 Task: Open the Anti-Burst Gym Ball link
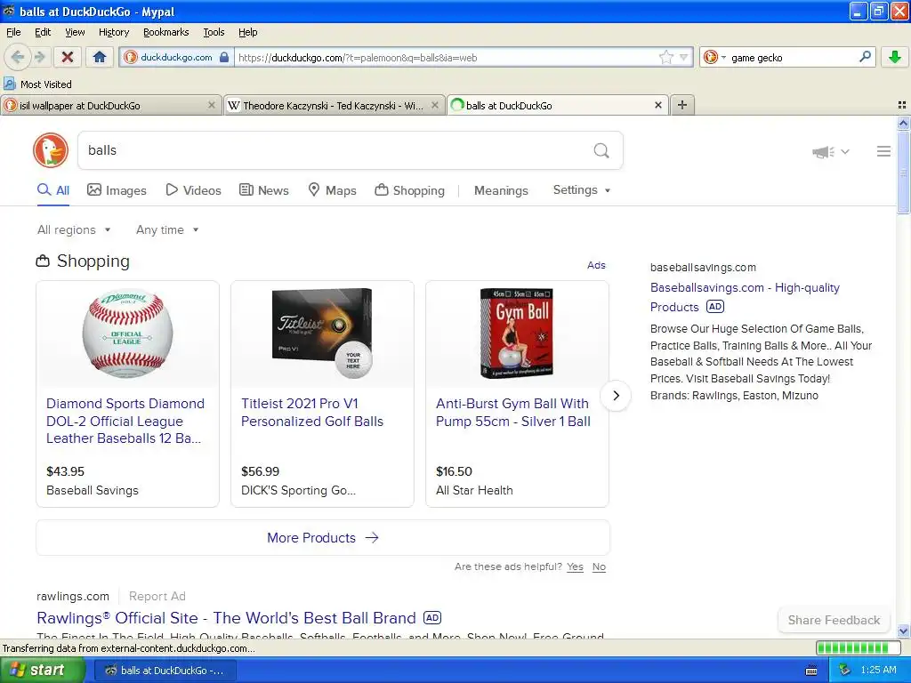[x=513, y=413]
